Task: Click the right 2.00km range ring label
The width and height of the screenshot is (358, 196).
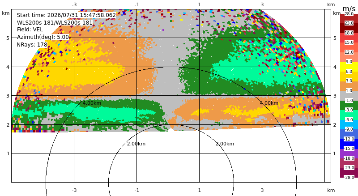Action: pyautogui.click(x=225, y=144)
